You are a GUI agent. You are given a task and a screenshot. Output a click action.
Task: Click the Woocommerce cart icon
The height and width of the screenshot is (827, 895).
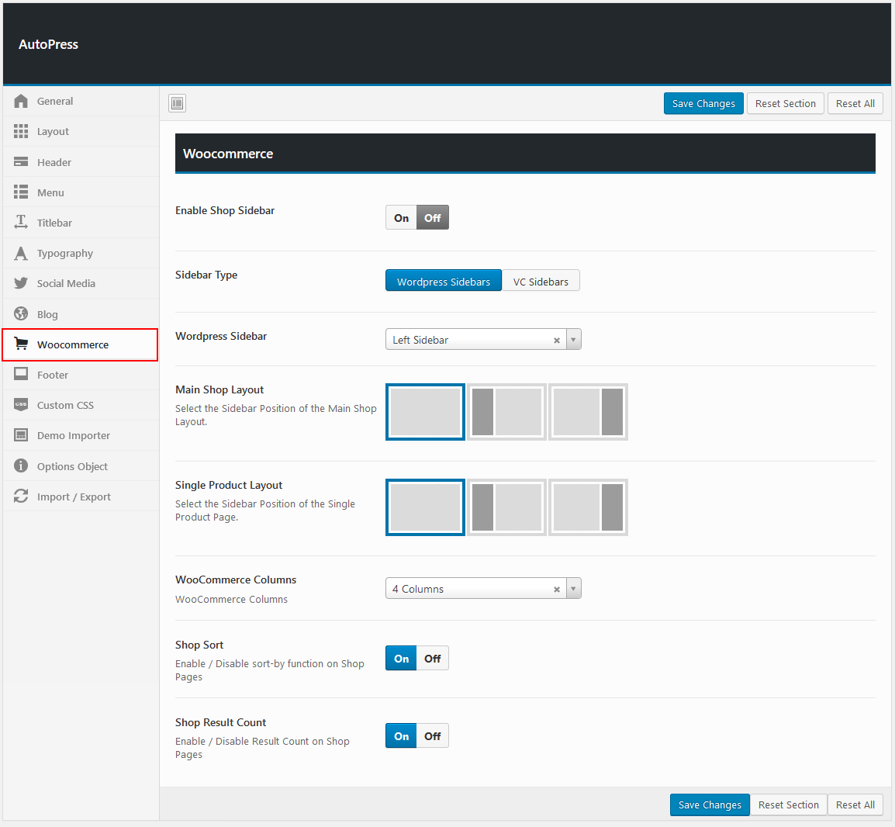pos(21,344)
